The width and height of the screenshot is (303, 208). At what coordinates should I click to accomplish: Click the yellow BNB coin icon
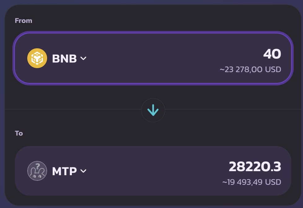[37, 58]
